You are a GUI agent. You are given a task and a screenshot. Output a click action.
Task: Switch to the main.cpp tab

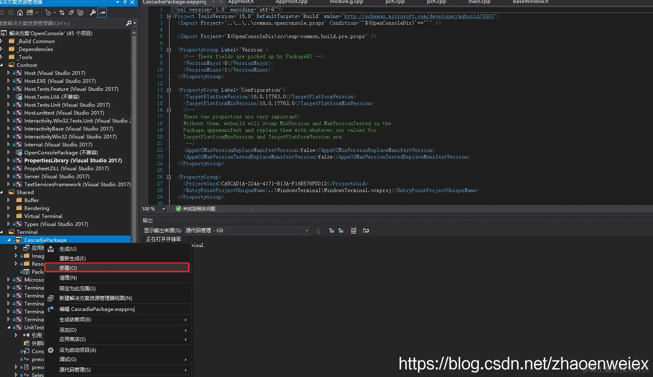point(479,2)
